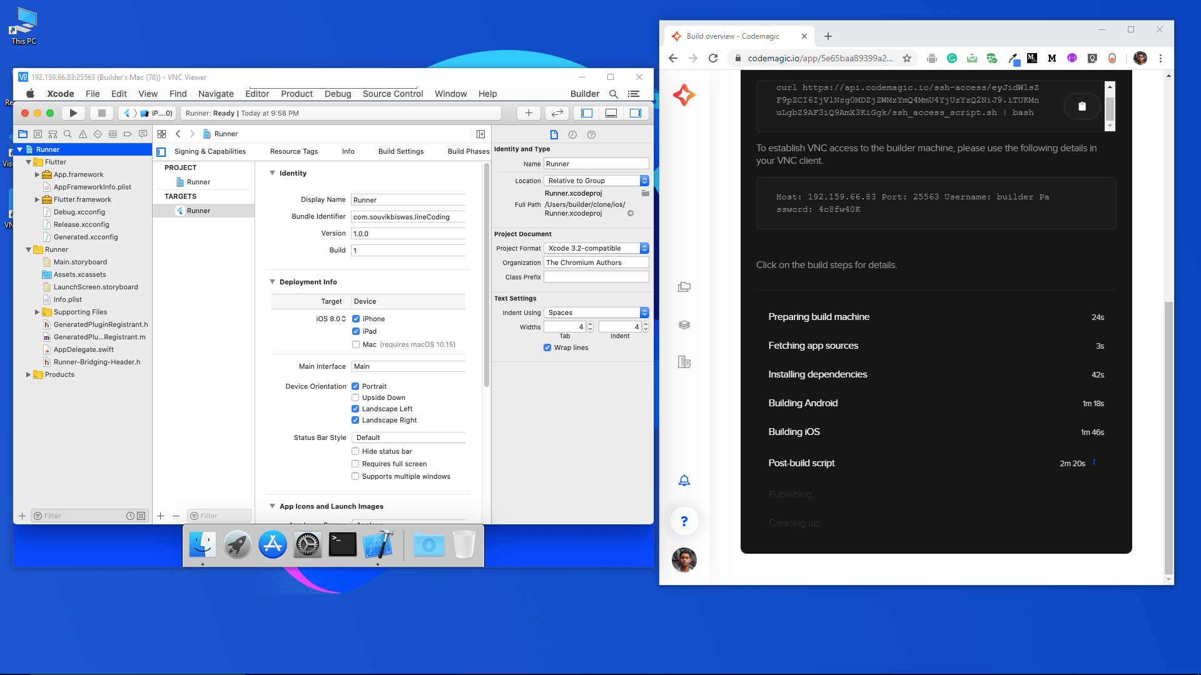Toggle the Xcode navigator panel icon
Image resolution: width=1201 pixels, height=675 pixels.
pyautogui.click(x=587, y=113)
